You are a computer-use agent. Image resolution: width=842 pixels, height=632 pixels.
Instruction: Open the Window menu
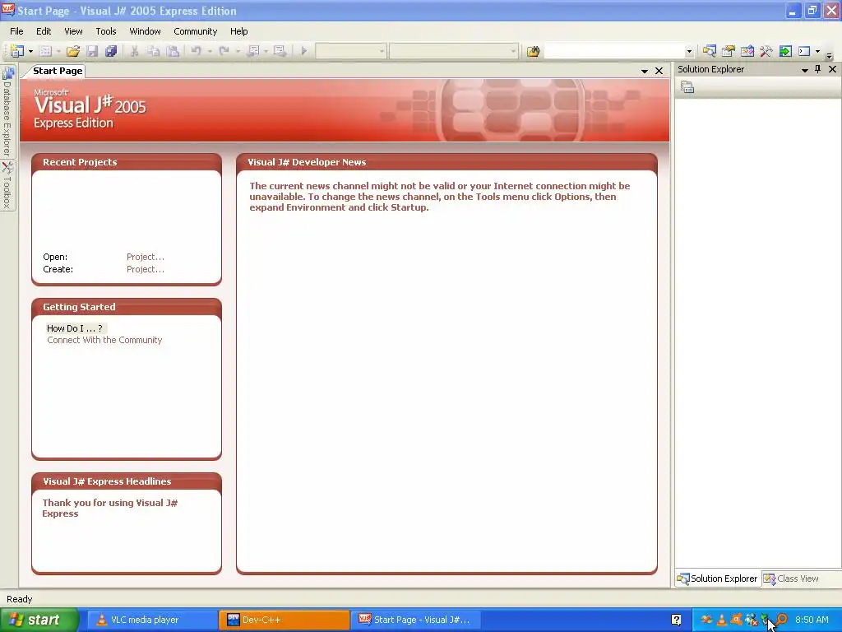[145, 31]
